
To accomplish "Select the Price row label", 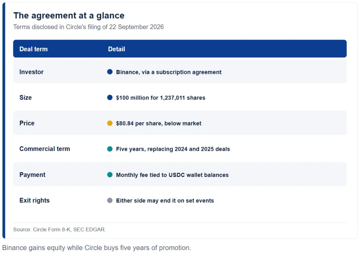I will click(27, 123).
